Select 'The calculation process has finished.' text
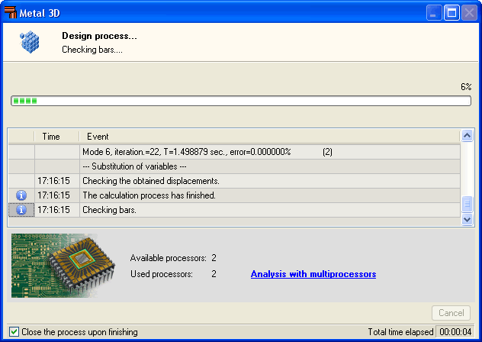The image size is (482, 342). [149, 195]
